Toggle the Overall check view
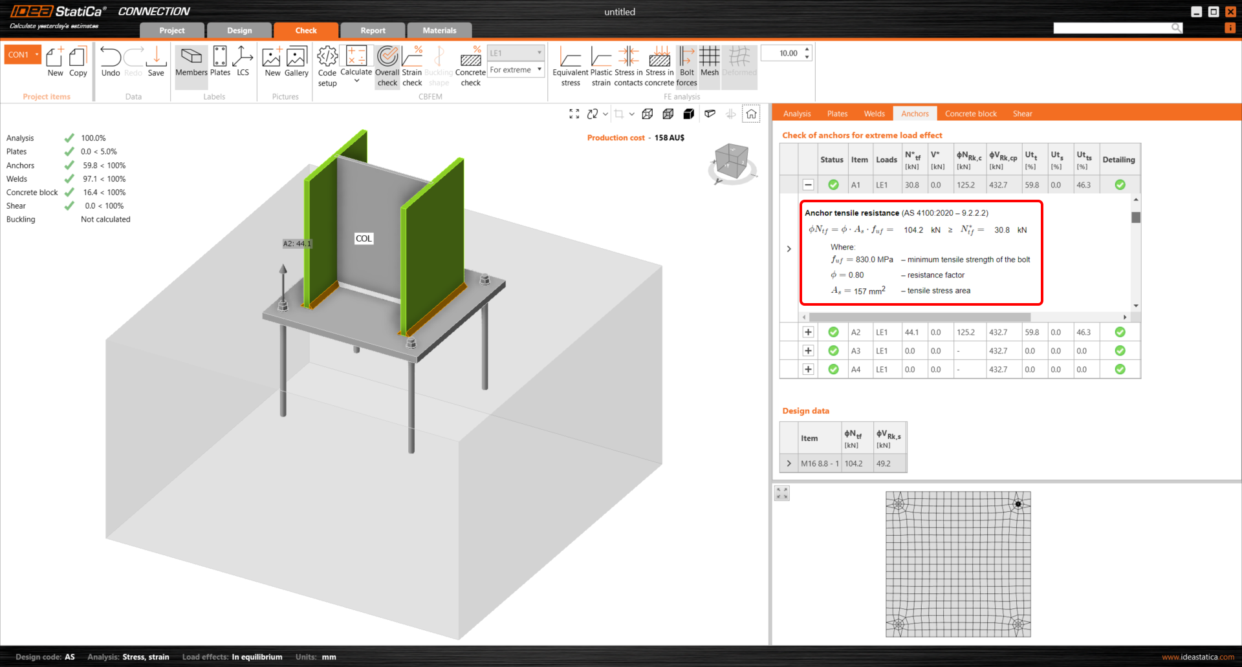 (x=387, y=65)
